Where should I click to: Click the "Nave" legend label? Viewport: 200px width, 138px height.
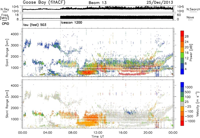coord(190,17)
